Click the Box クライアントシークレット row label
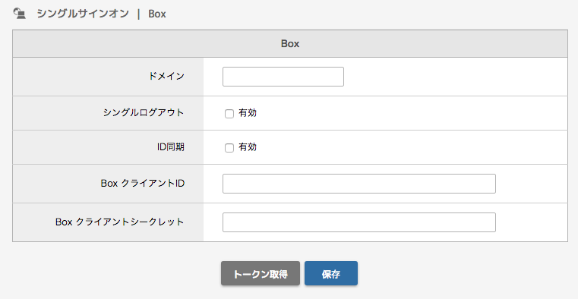This screenshot has width=578, height=299. click(x=120, y=222)
